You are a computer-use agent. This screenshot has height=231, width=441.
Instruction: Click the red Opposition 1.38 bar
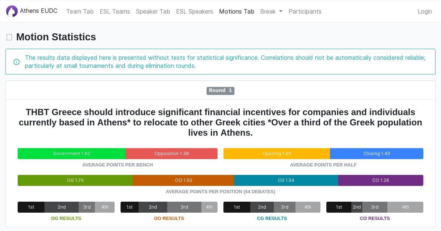pos(172,154)
